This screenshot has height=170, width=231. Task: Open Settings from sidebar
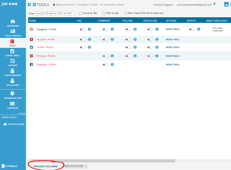13,63
